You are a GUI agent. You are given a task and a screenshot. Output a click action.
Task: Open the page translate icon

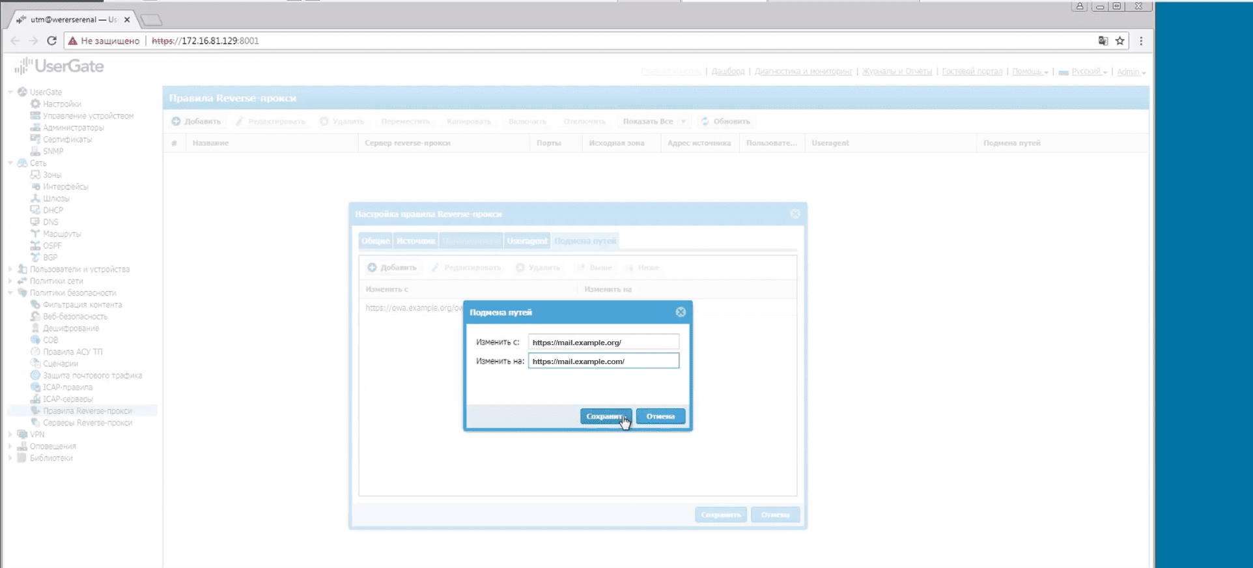click(1103, 40)
